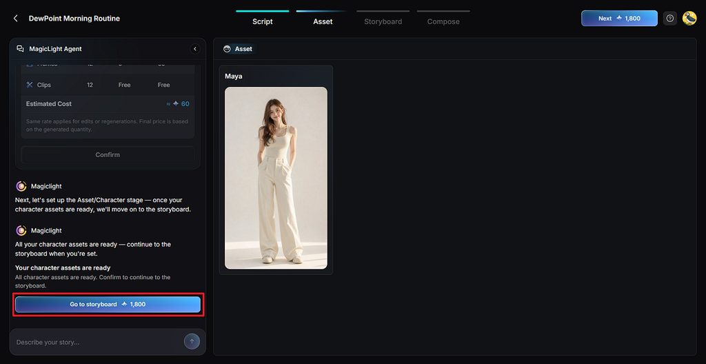Click the Asset panel face icon
Viewport: 706px width, 364px height.
pyautogui.click(x=227, y=49)
